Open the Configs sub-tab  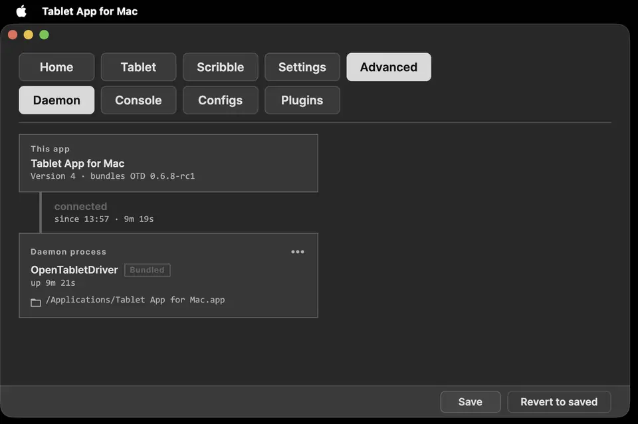coord(221,100)
